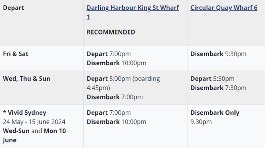Click the "Depart" column header cell
Screen dimensions: 265x148
[x=13, y=8]
